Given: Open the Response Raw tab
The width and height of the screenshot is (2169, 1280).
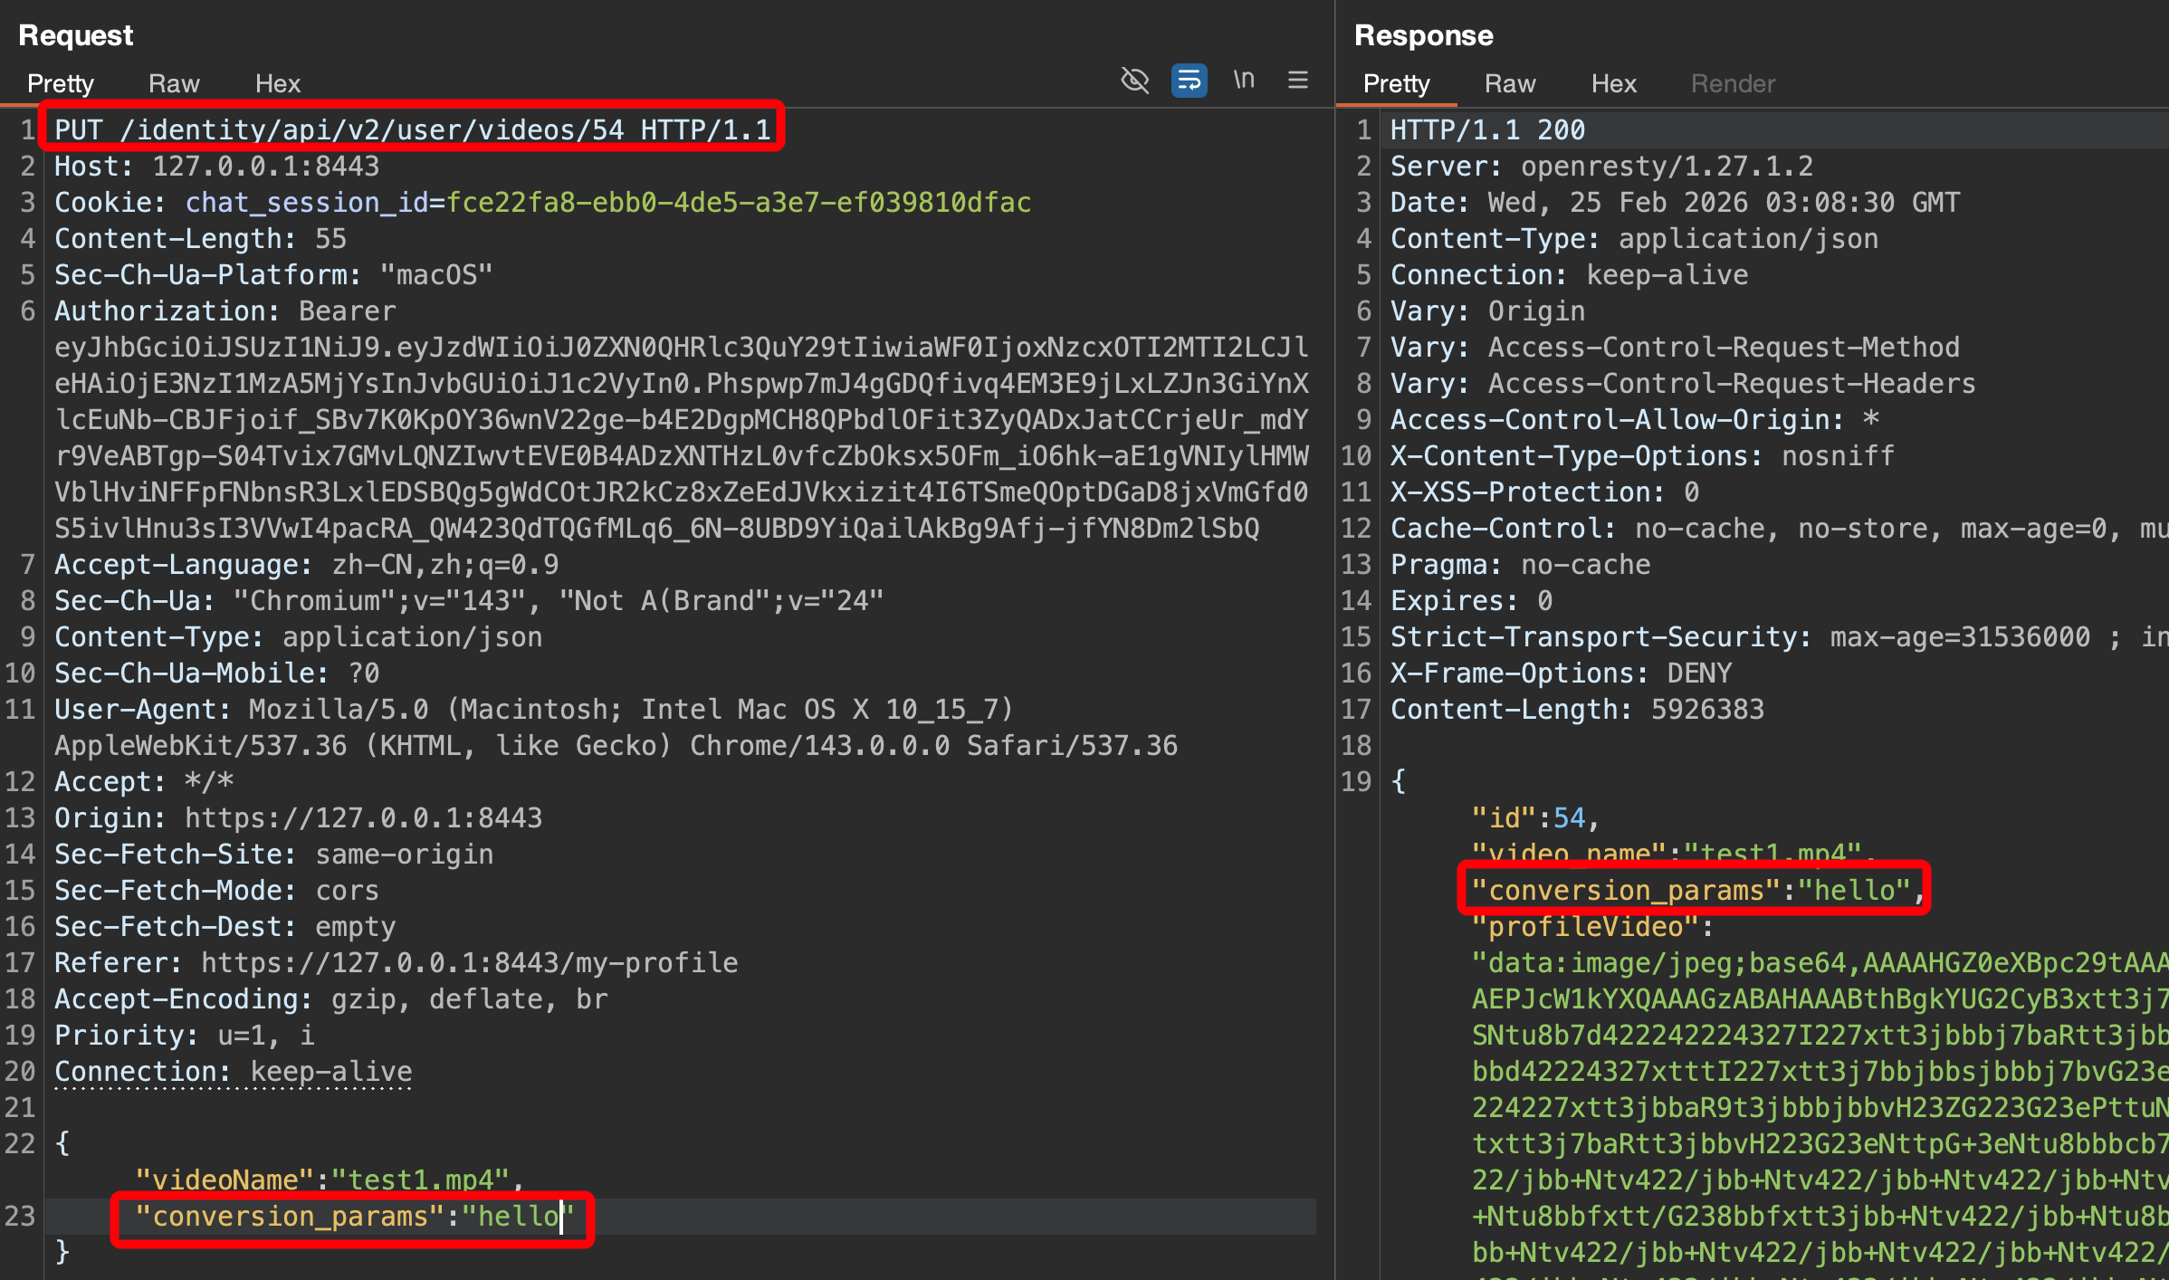Looking at the screenshot, I should [x=1509, y=84].
